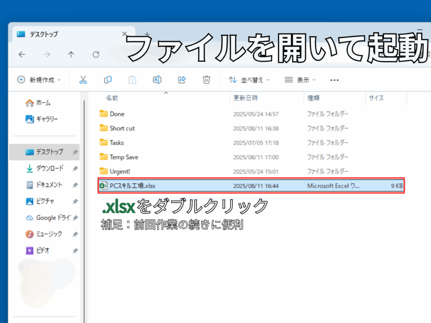Click the Cut scissors icon
Screen dimensions: 431x323
[83, 80]
